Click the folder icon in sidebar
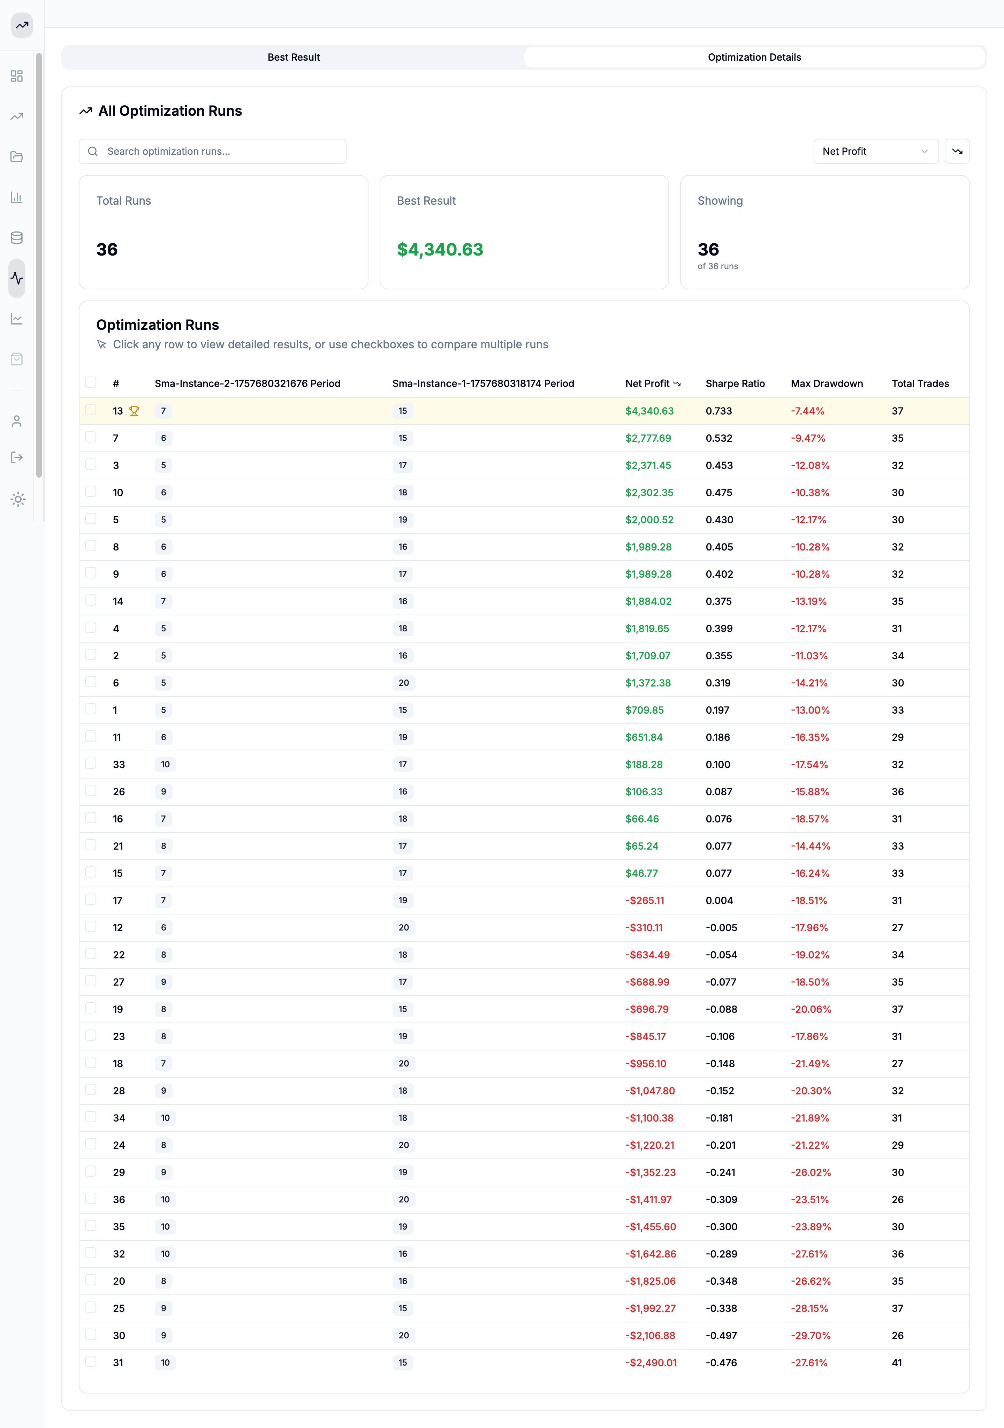The height and width of the screenshot is (1428, 1004). (17, 157)
